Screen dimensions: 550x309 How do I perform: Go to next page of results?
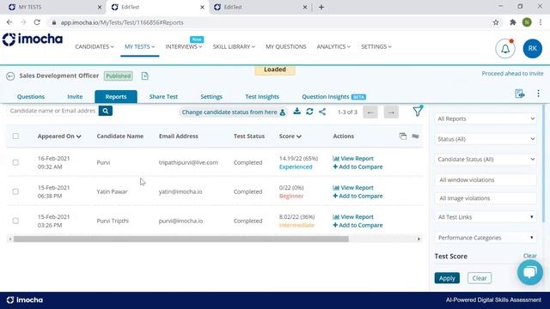point(391,112)
